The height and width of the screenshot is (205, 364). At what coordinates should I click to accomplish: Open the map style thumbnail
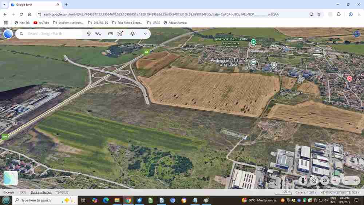coord(11,178)
